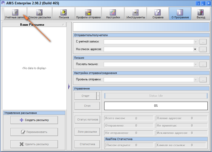Open the Профиль отправки combo box

coord(195,80)
